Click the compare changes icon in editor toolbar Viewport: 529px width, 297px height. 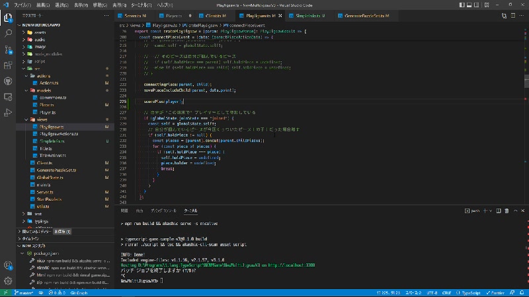pos(504,16)
